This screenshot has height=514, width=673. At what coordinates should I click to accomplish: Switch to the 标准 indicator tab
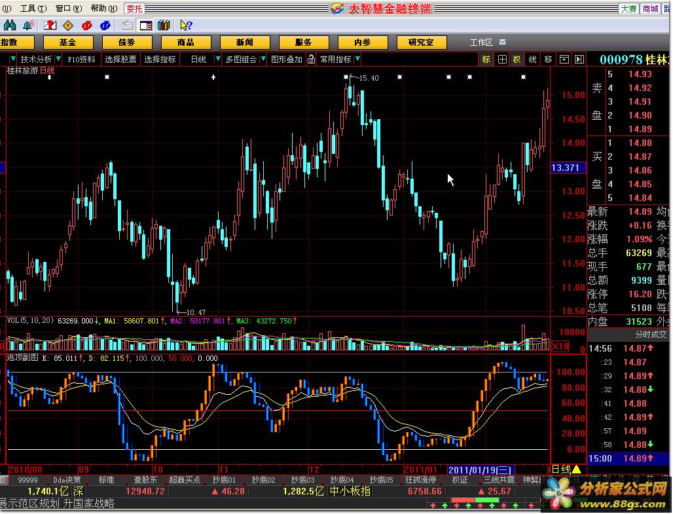106,480
